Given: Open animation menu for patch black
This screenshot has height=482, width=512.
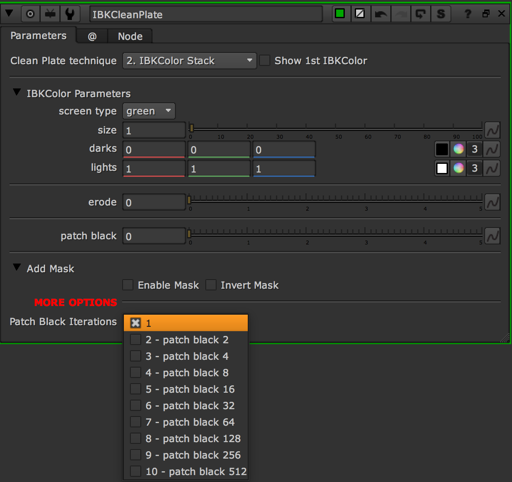Looking at the screenshot, I should (x=492, y=236).
